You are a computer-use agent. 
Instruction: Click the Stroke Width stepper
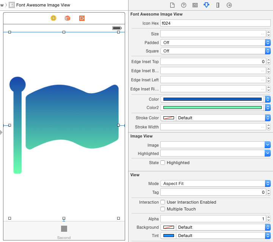point(268,127)
